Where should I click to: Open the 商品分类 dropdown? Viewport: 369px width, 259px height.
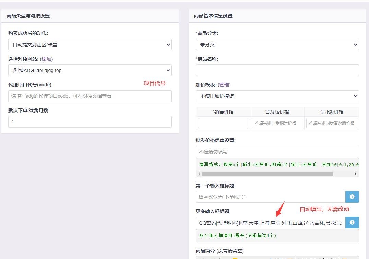coord(277,45)
